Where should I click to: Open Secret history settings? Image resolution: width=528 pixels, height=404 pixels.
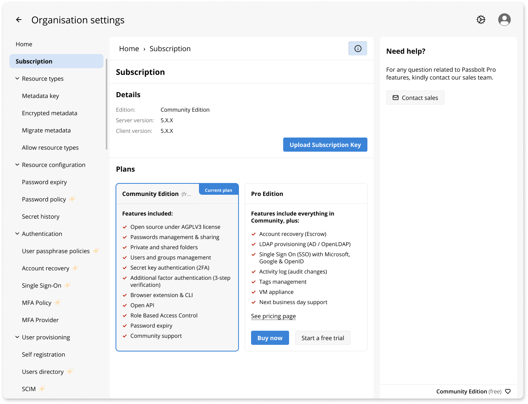tap(41, 217)
